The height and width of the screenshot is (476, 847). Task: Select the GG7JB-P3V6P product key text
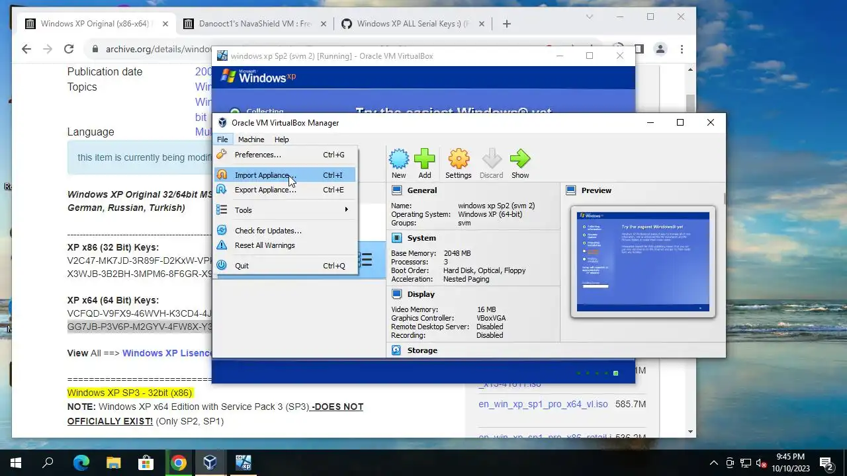tap(140, 327)
